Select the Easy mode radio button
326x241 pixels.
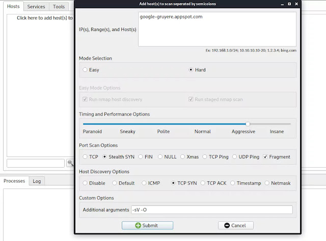tap(85, 70)
